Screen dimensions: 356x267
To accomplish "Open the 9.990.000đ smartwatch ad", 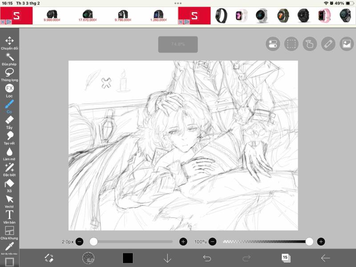I will pyautogui.click(x=52, y=16).
